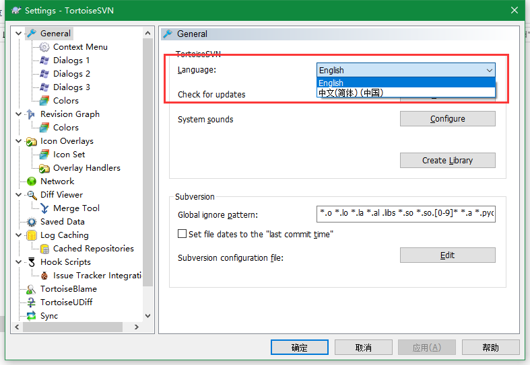Viewport: 530px width, 365px height.
Task: Open Dialogs 1 settings page
Action: click(71, 60)
